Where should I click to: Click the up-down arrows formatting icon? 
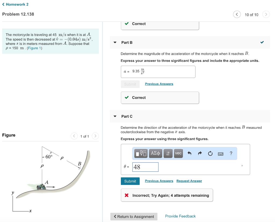[x=168, y=153]
